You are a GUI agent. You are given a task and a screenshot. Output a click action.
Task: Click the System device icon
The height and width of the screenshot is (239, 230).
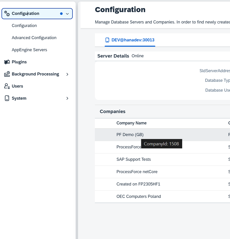7,98
